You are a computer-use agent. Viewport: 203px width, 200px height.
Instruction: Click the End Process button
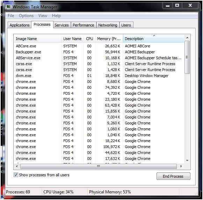tap(173, 176)
